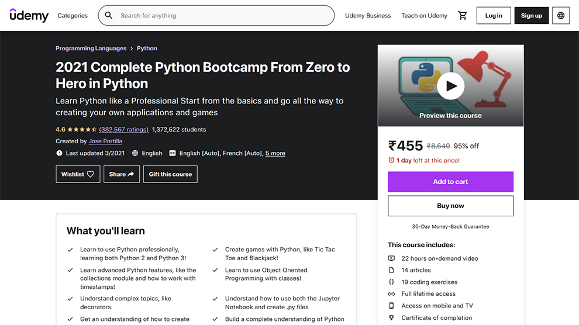Viewport: 579px width, 325px height.
Task: Click the Share button
Action: point(122,174)
